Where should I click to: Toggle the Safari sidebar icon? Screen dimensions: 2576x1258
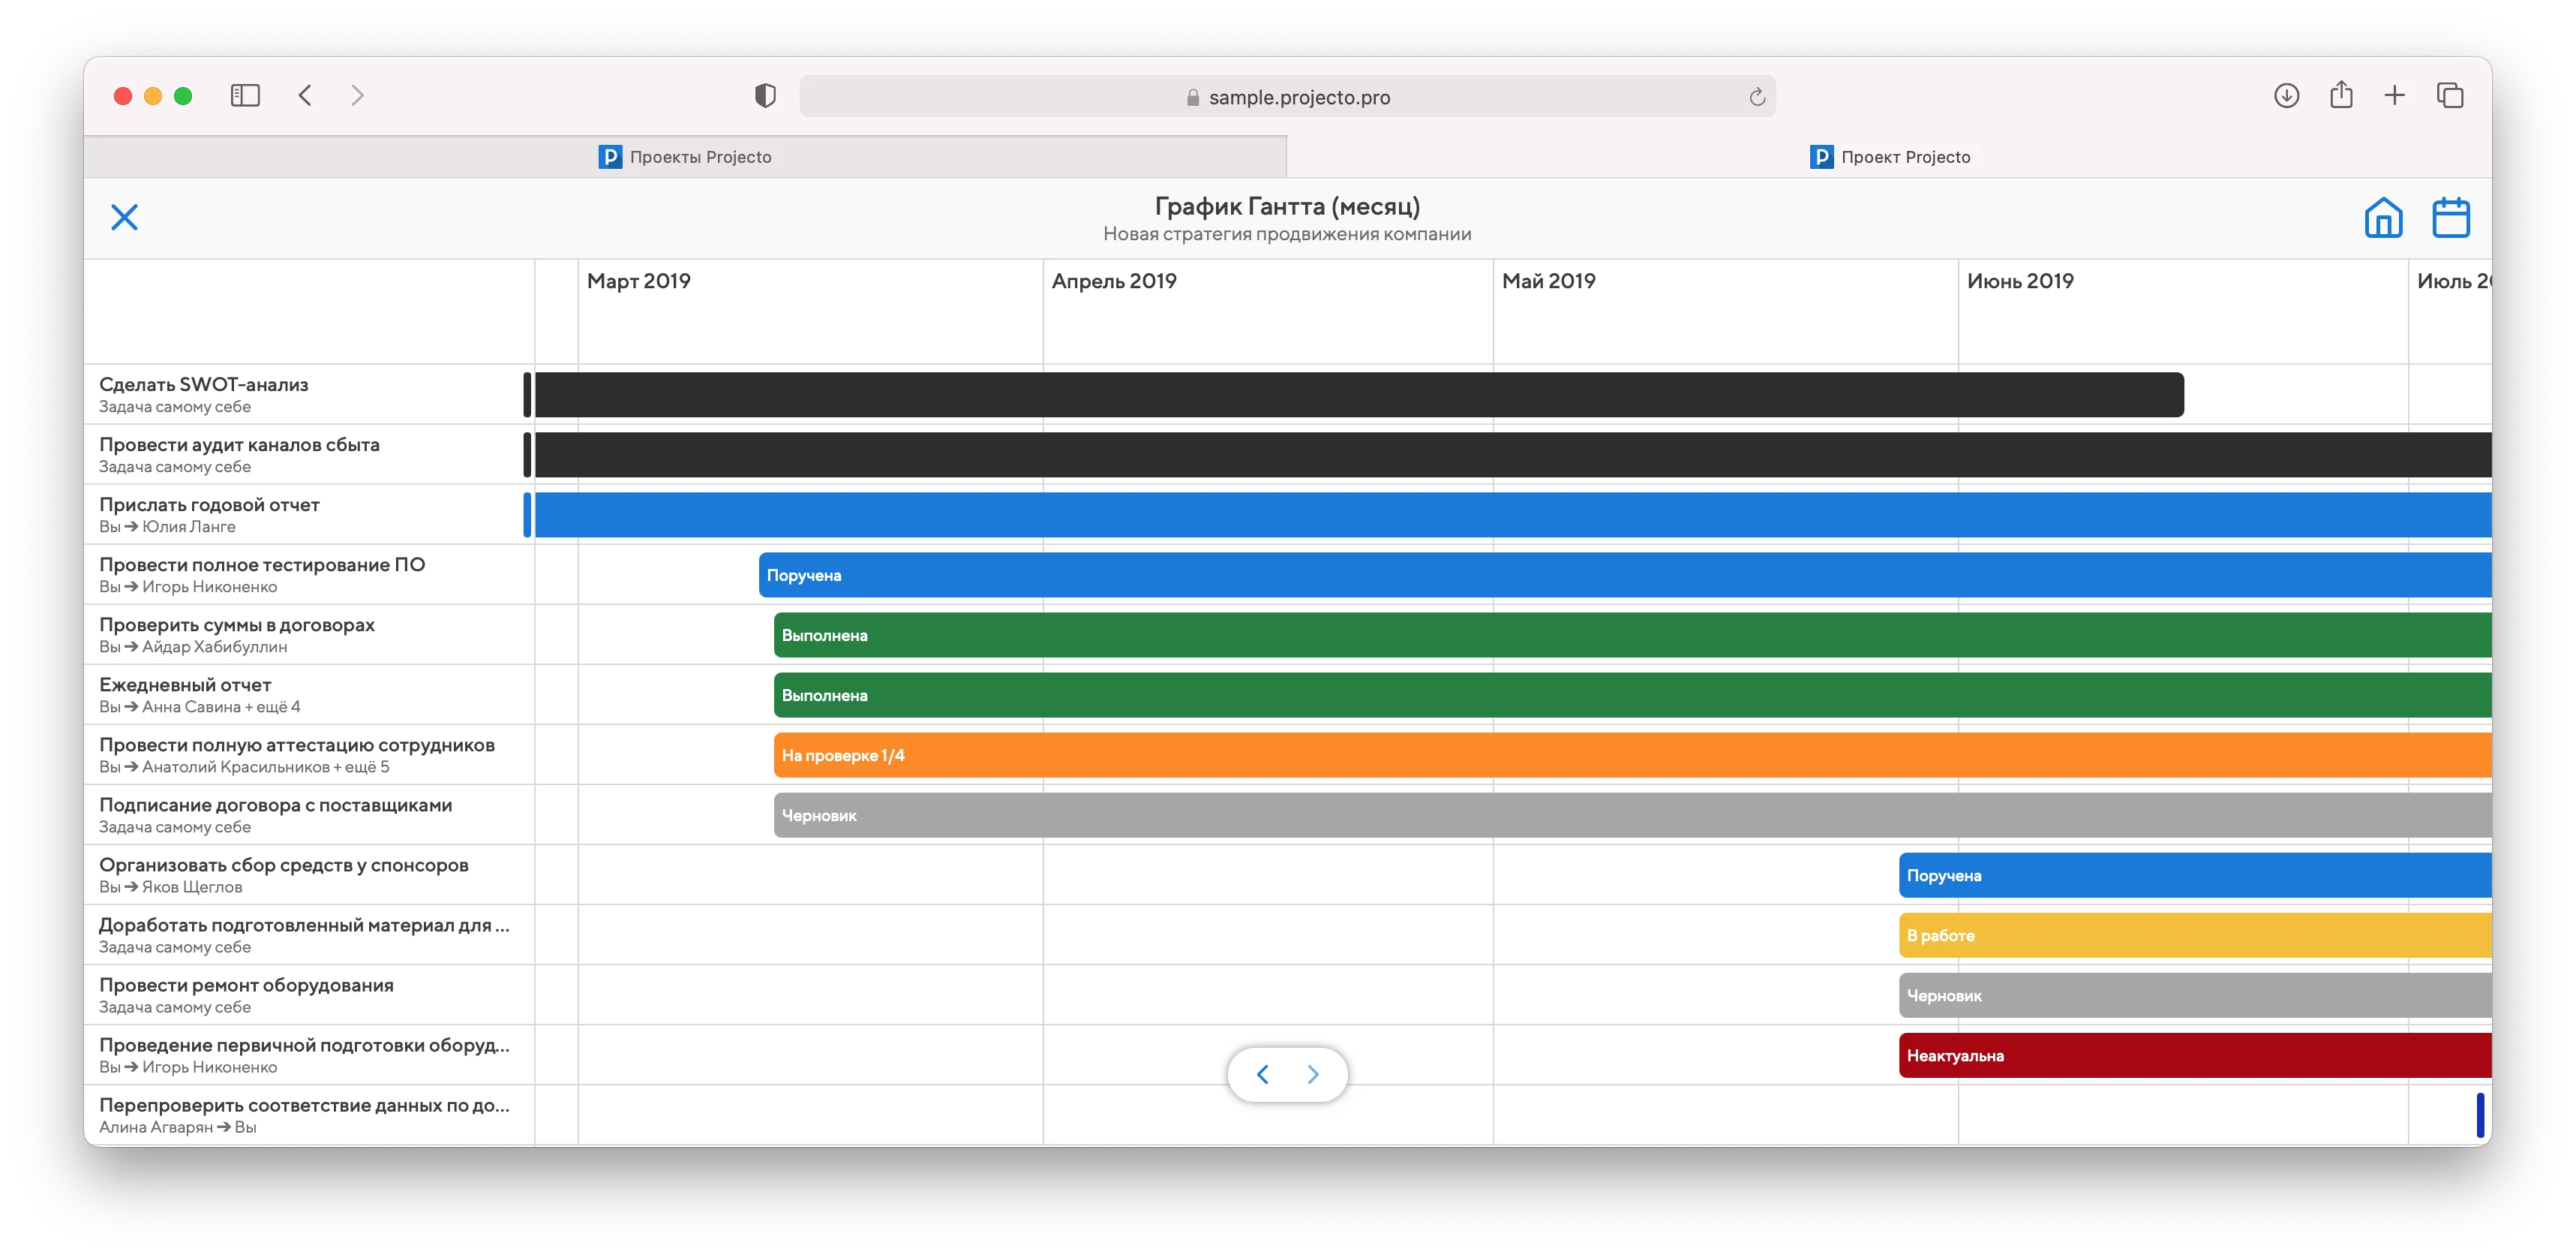[x=245, y=96]
